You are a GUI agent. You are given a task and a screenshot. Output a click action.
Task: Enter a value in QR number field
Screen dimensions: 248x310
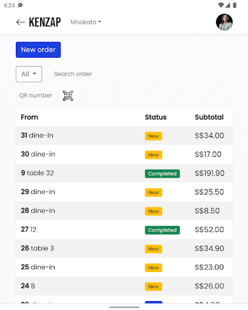click(x=36, y=95)
